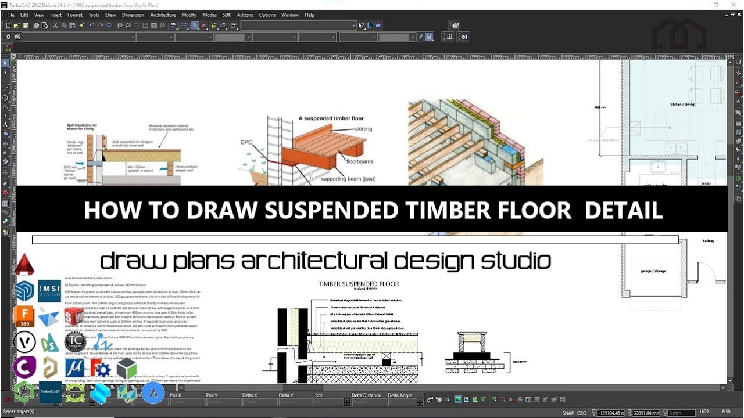Toggle the grid display button
744x418 pixels.
click(184, 26)
